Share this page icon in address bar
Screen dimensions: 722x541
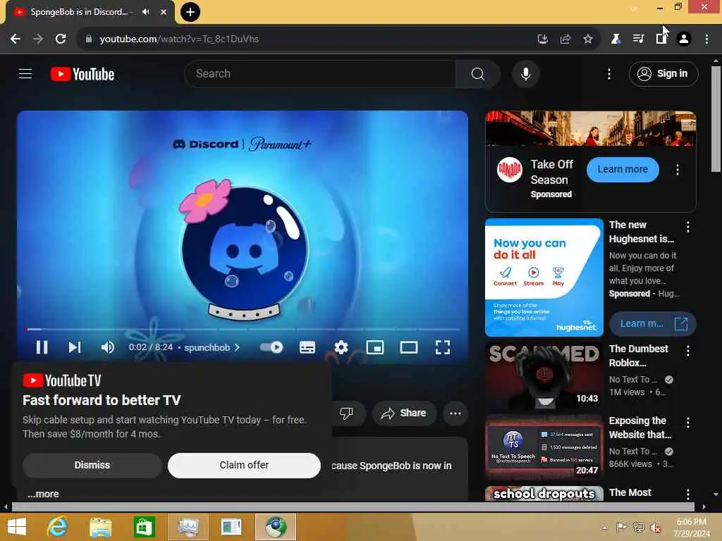pyautogui.click(x=565, y=39)
